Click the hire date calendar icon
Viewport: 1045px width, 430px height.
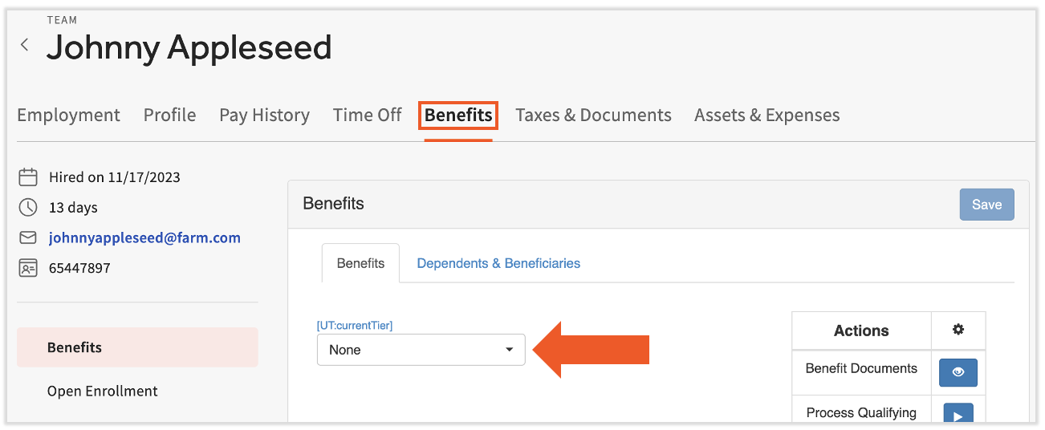click(28, 177)
